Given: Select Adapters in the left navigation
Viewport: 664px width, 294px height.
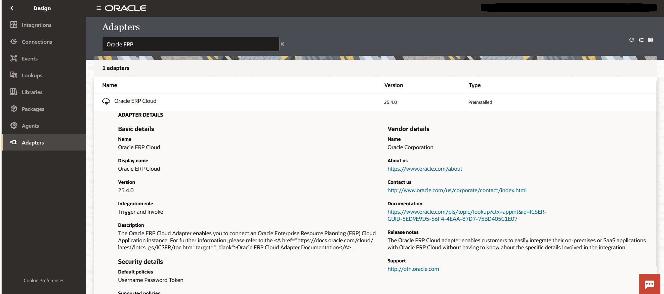Looking at the screenshot, I should [33, 142].
